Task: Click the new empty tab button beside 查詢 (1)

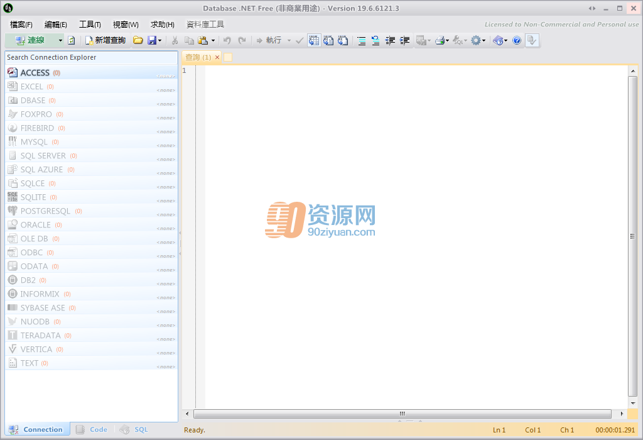Action: [x=228, y=57]
